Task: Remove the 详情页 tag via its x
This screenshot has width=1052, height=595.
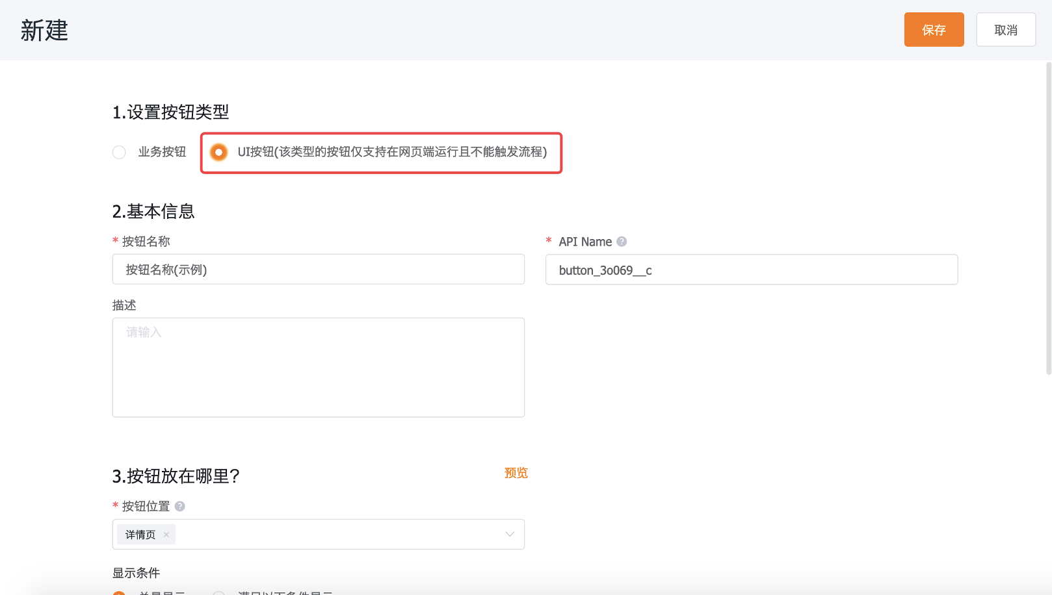Action: click(166, 535)
